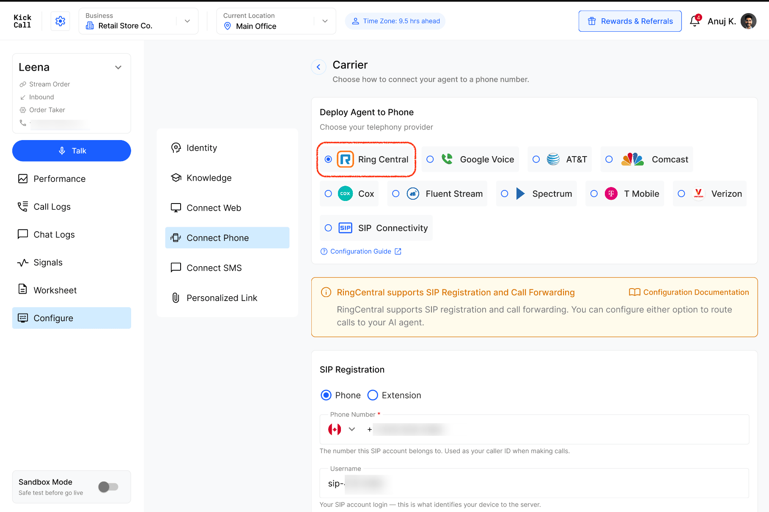Select the Comcast radio button

pos(609,159)
